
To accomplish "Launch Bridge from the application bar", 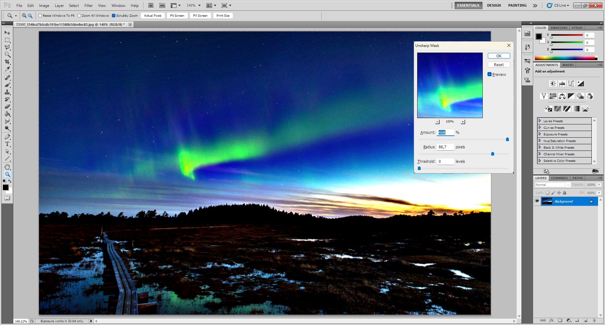I will (151, 5).
